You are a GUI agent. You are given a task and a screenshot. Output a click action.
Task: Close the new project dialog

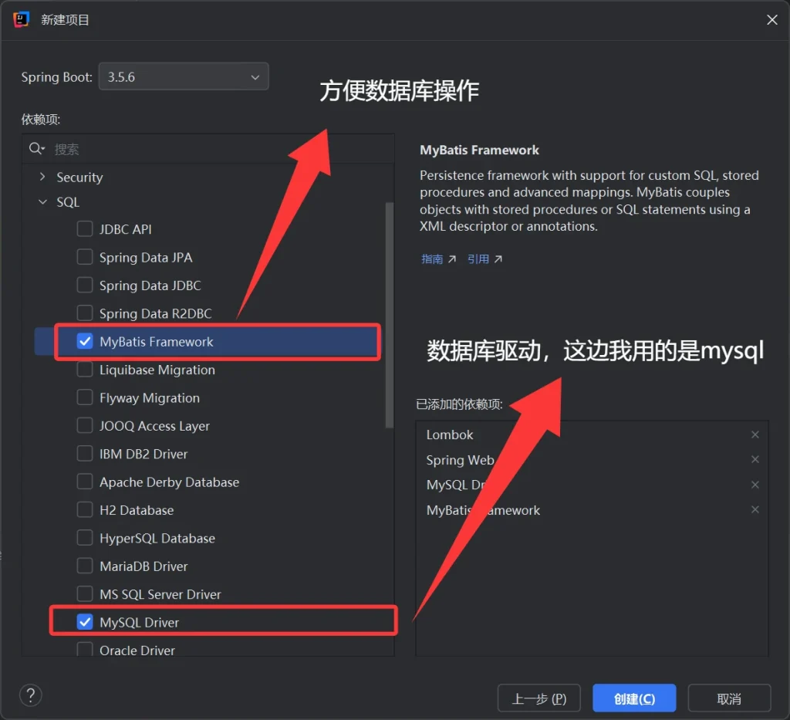tap(771, 19)
